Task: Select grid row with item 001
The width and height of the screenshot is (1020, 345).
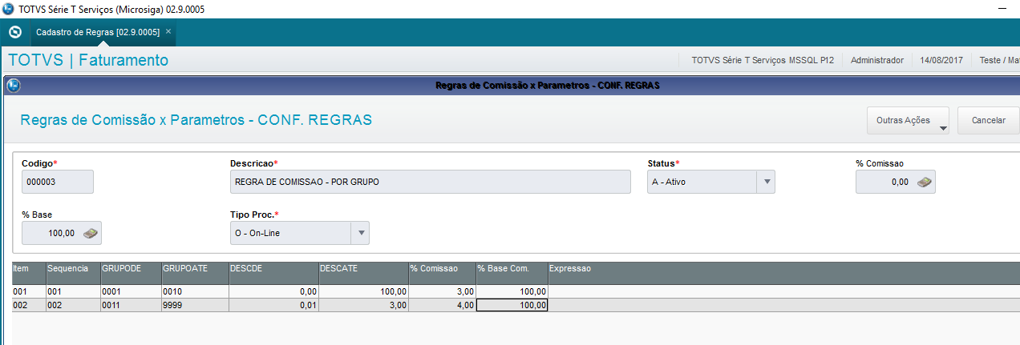Action: tap(28, 291)
